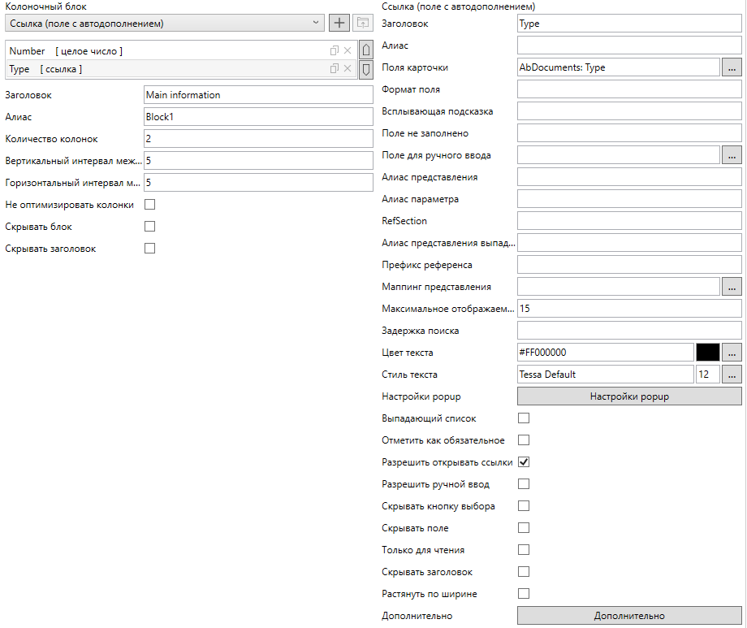Duplicate the Type row using its copy icon

click(334, 69)
